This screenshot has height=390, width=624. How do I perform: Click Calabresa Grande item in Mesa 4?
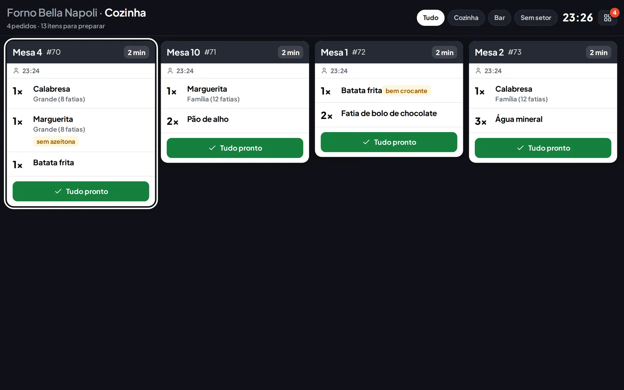[81, 94]
